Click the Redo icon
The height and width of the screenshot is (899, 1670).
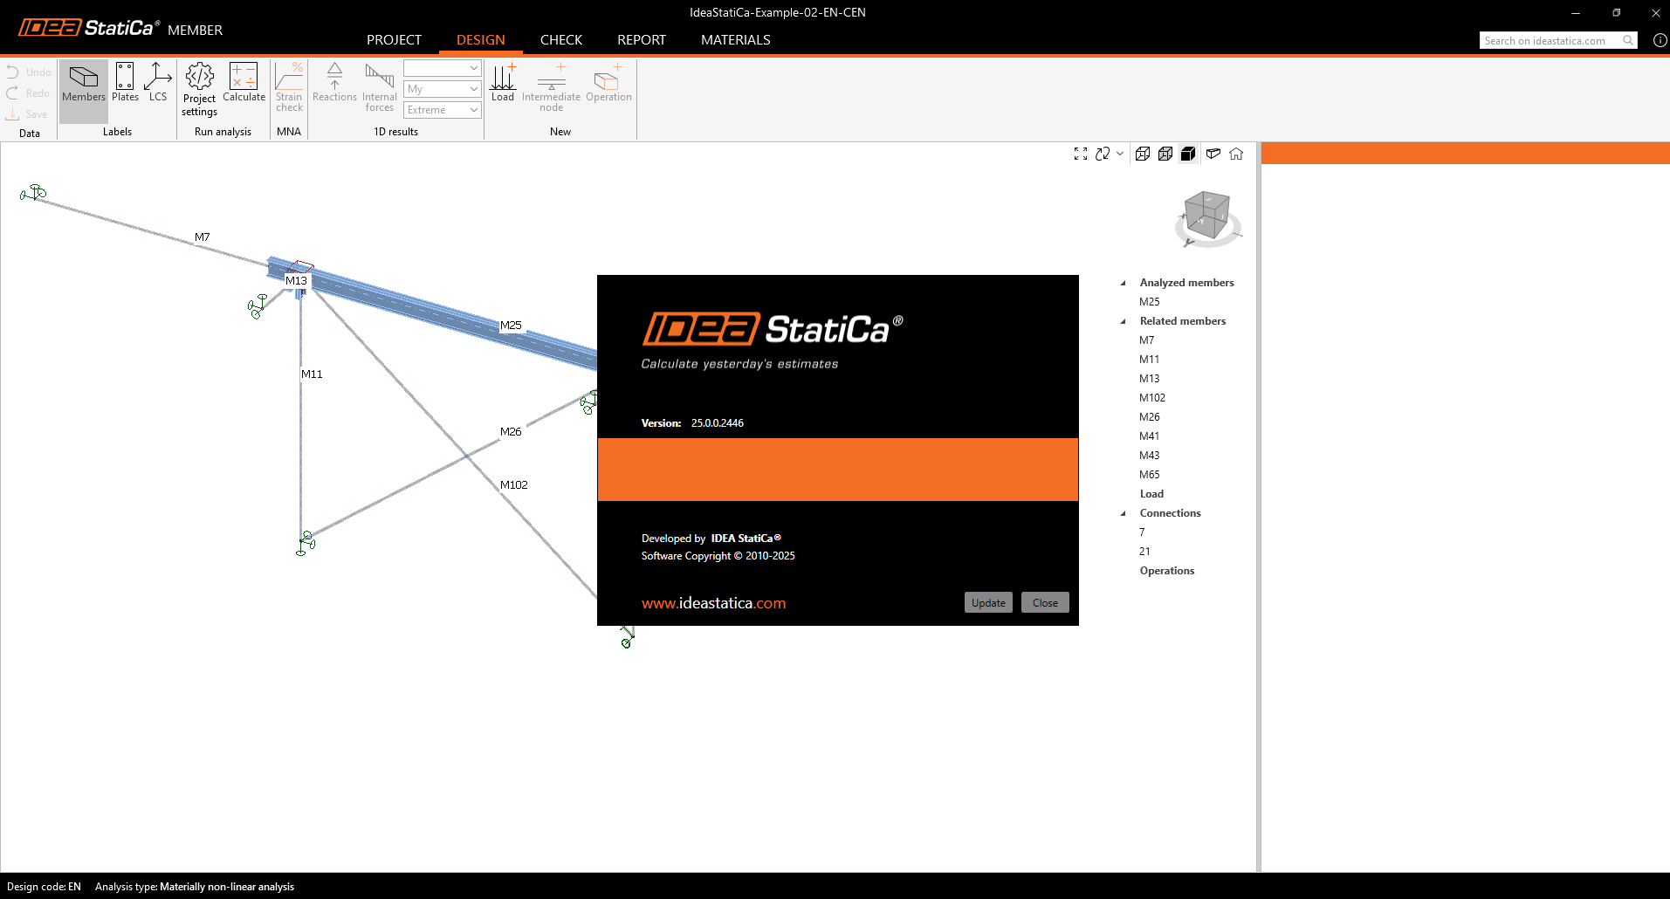[x=13, y=93]
